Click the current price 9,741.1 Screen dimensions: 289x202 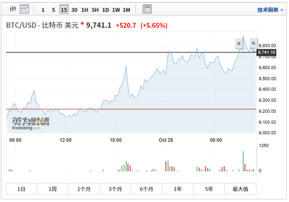pyautogui.click(x=99, y=25)
